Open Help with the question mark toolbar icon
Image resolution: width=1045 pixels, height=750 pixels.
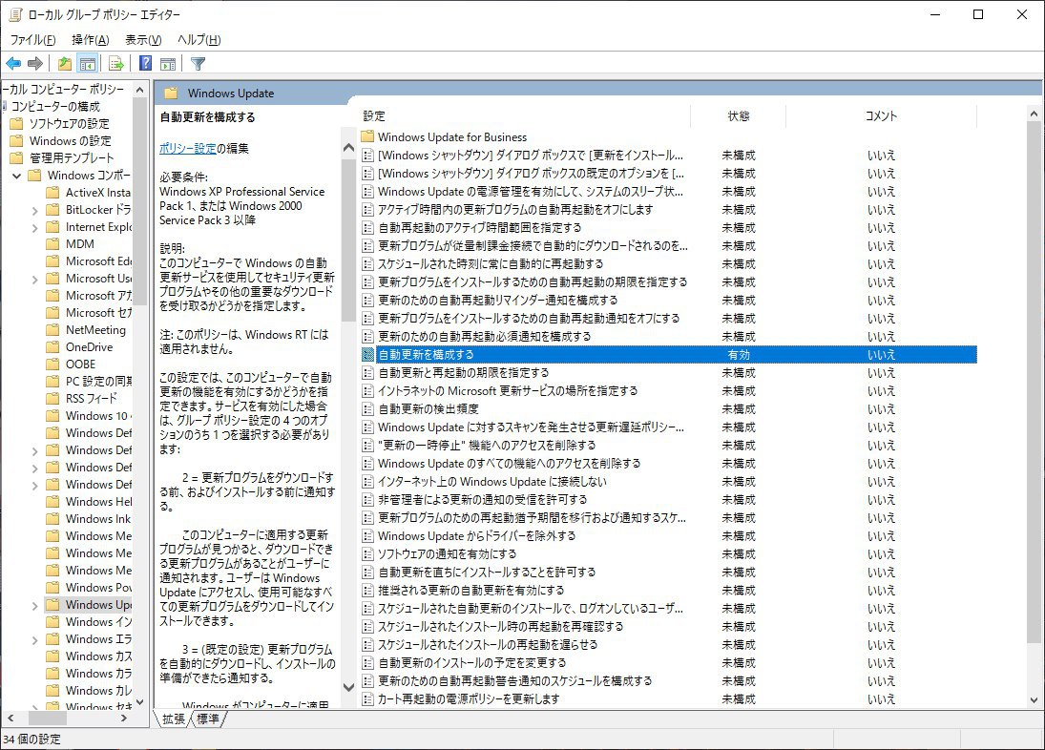click(x=145, y=64)
